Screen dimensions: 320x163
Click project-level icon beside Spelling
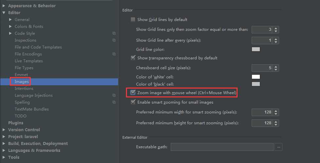(x=114, y=102)
